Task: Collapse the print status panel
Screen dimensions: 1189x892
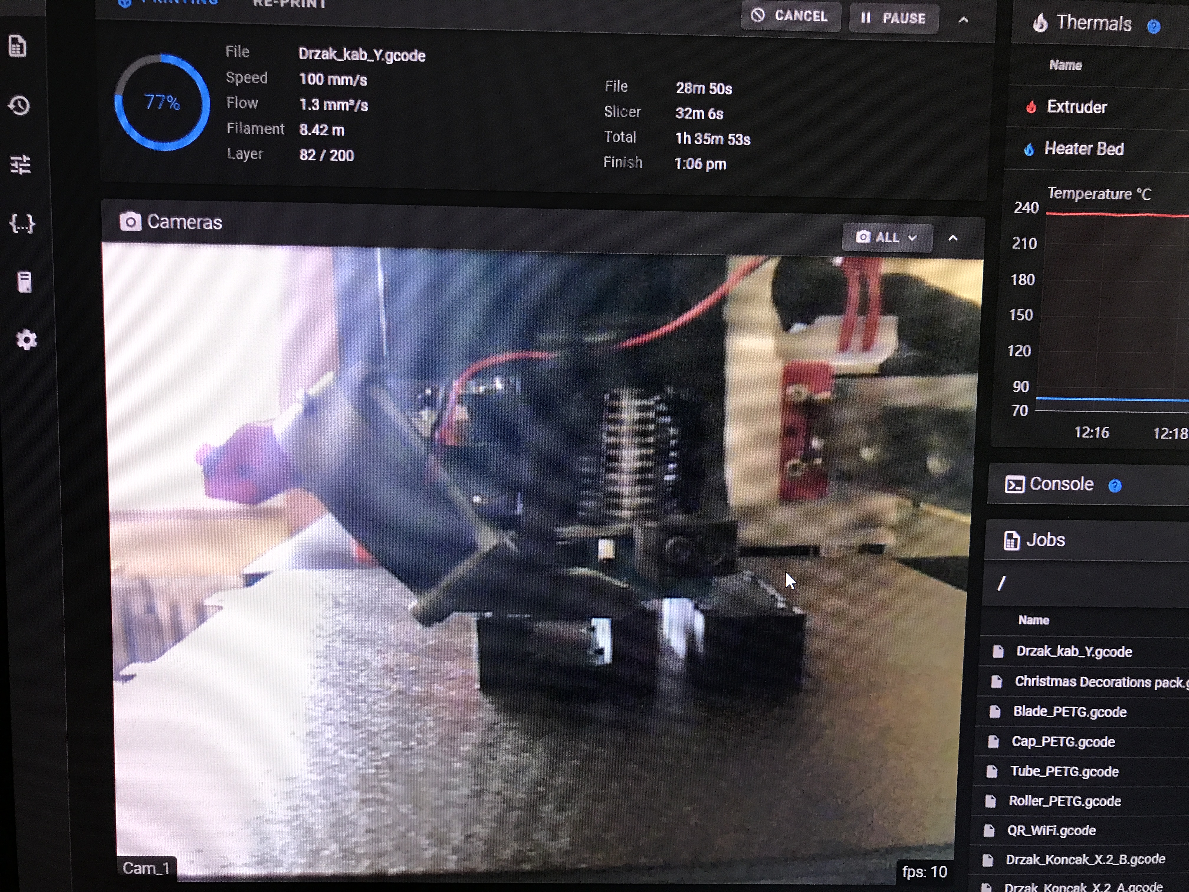Action: coord(963,20)
